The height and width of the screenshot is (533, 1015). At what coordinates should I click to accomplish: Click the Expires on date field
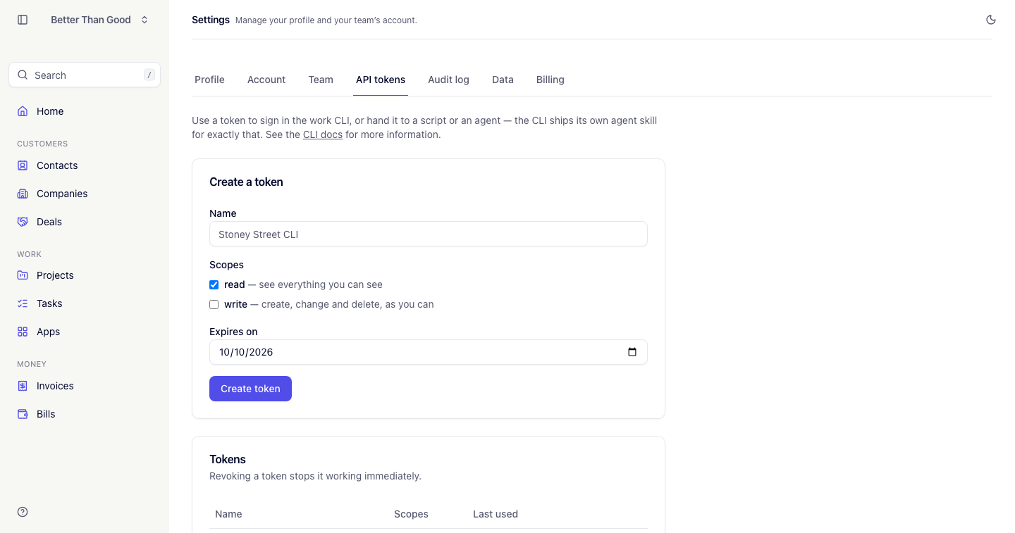pos(429,352)
